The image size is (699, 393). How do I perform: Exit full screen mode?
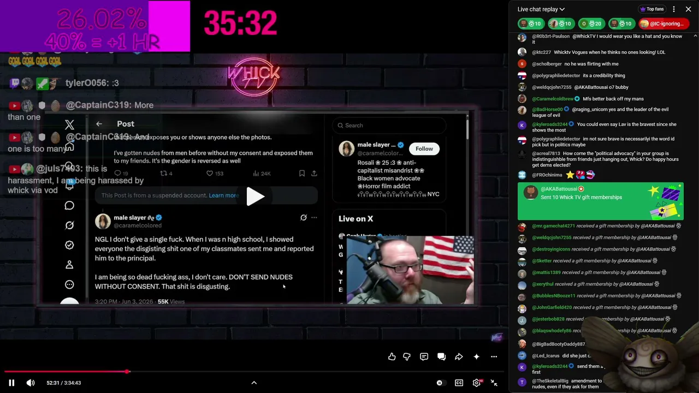coord(494,383)
